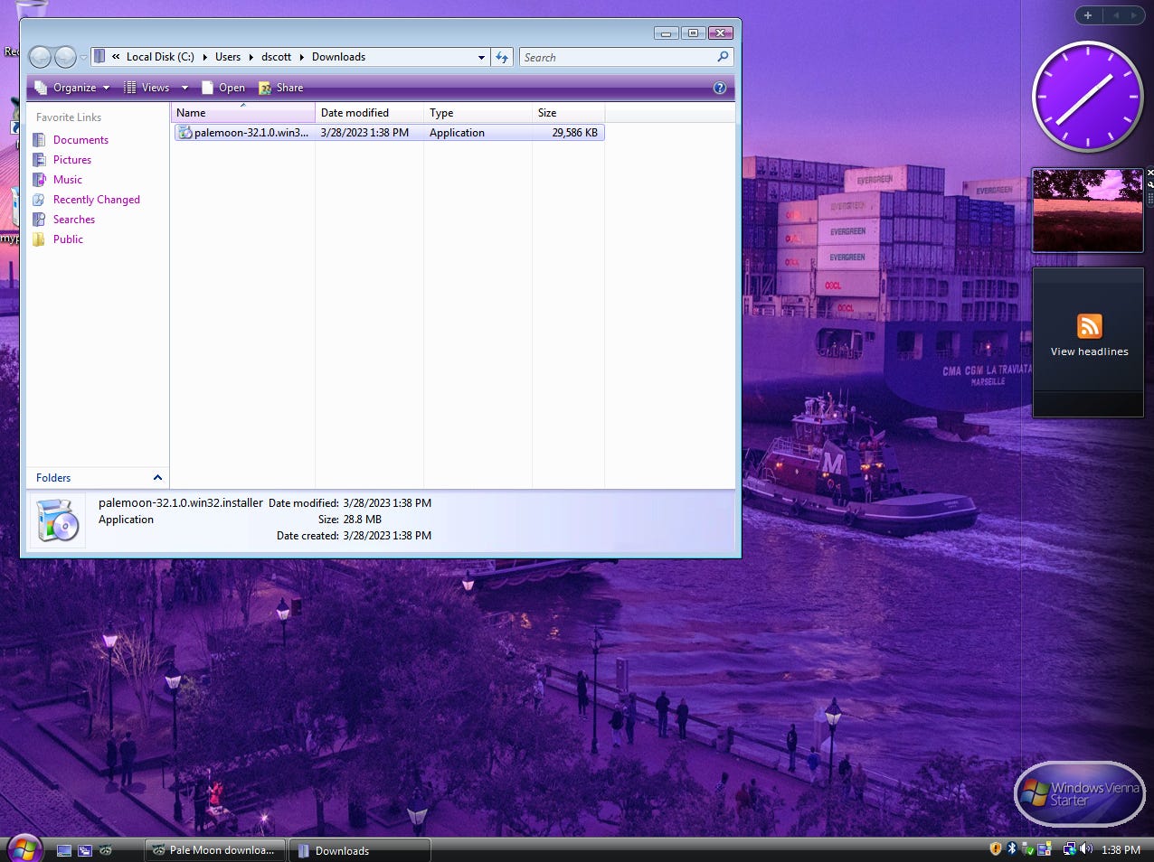Click the Music icon in Favorite Links
The width and height of the screenshot is (1154, 862).
click(x=38, y=180)
